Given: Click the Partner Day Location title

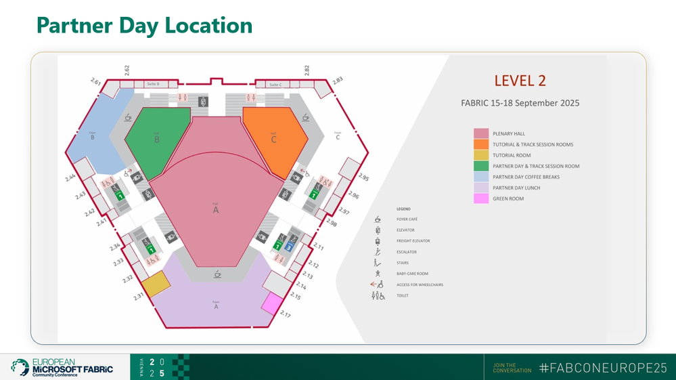Looking at the screenshot, I should click(144, 26).
